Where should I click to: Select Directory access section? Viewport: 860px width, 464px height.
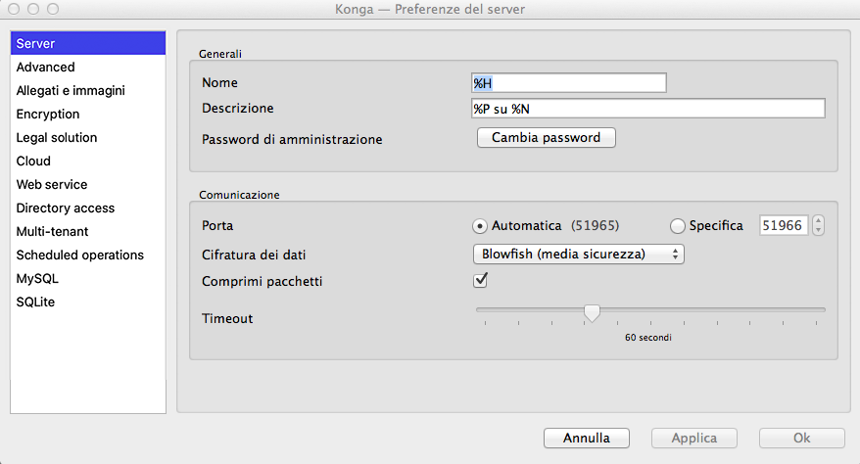(x=66, y=209)
